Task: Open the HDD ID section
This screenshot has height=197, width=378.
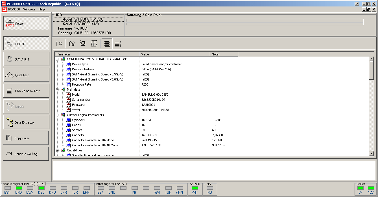Action: 26,44
